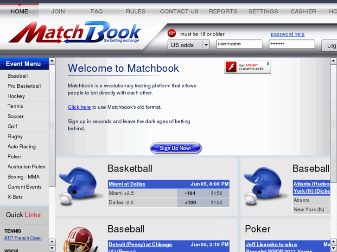Click into the username field
337x252 pixels.
point(239,44)
